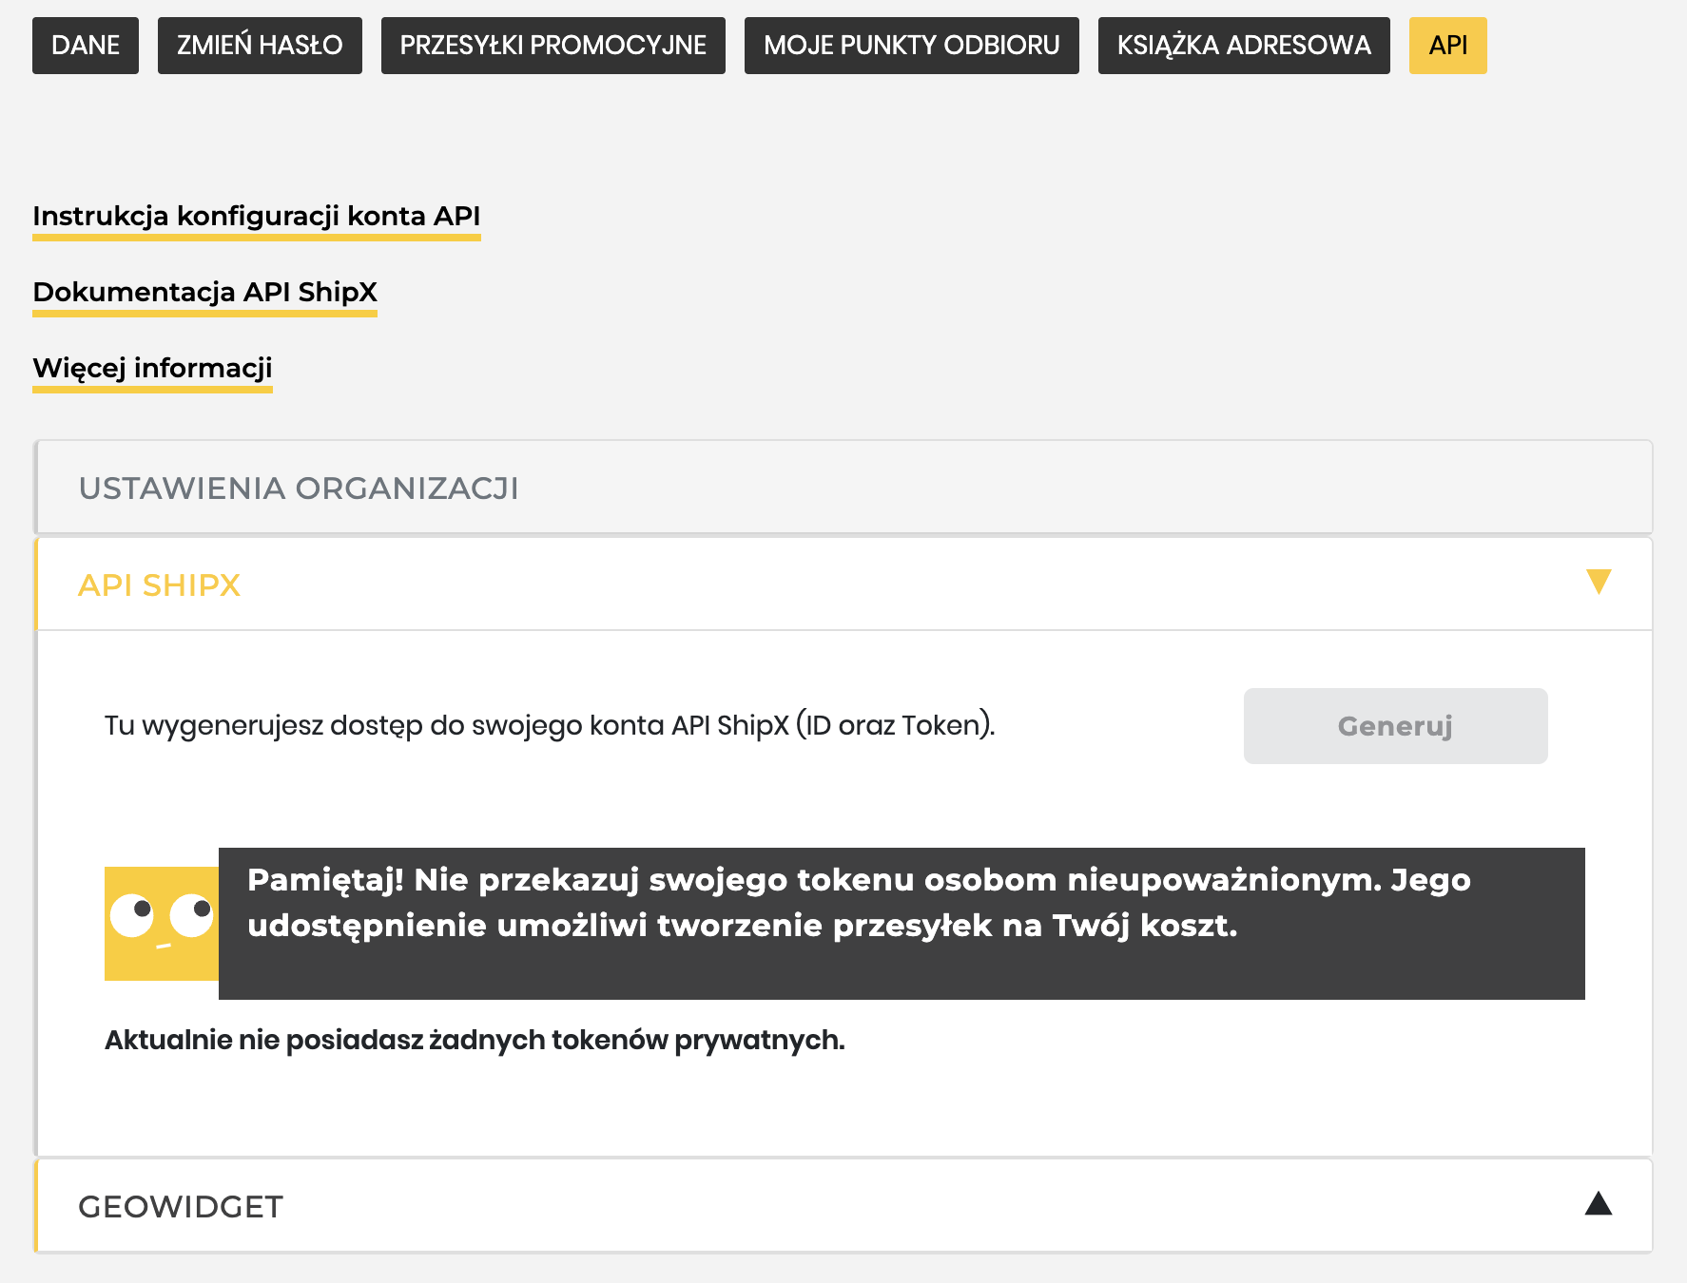1687x1283 pixels.
Task: Click the API SHIPX section title
Action: 160,585
